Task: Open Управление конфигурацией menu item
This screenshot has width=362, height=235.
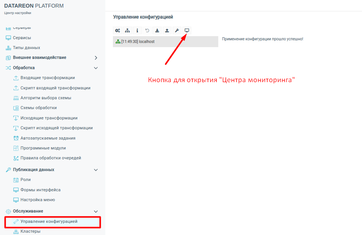Action: click(49, 221)
